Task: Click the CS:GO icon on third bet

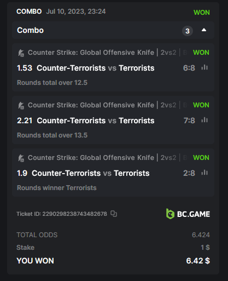Action: tap(21, 158)
